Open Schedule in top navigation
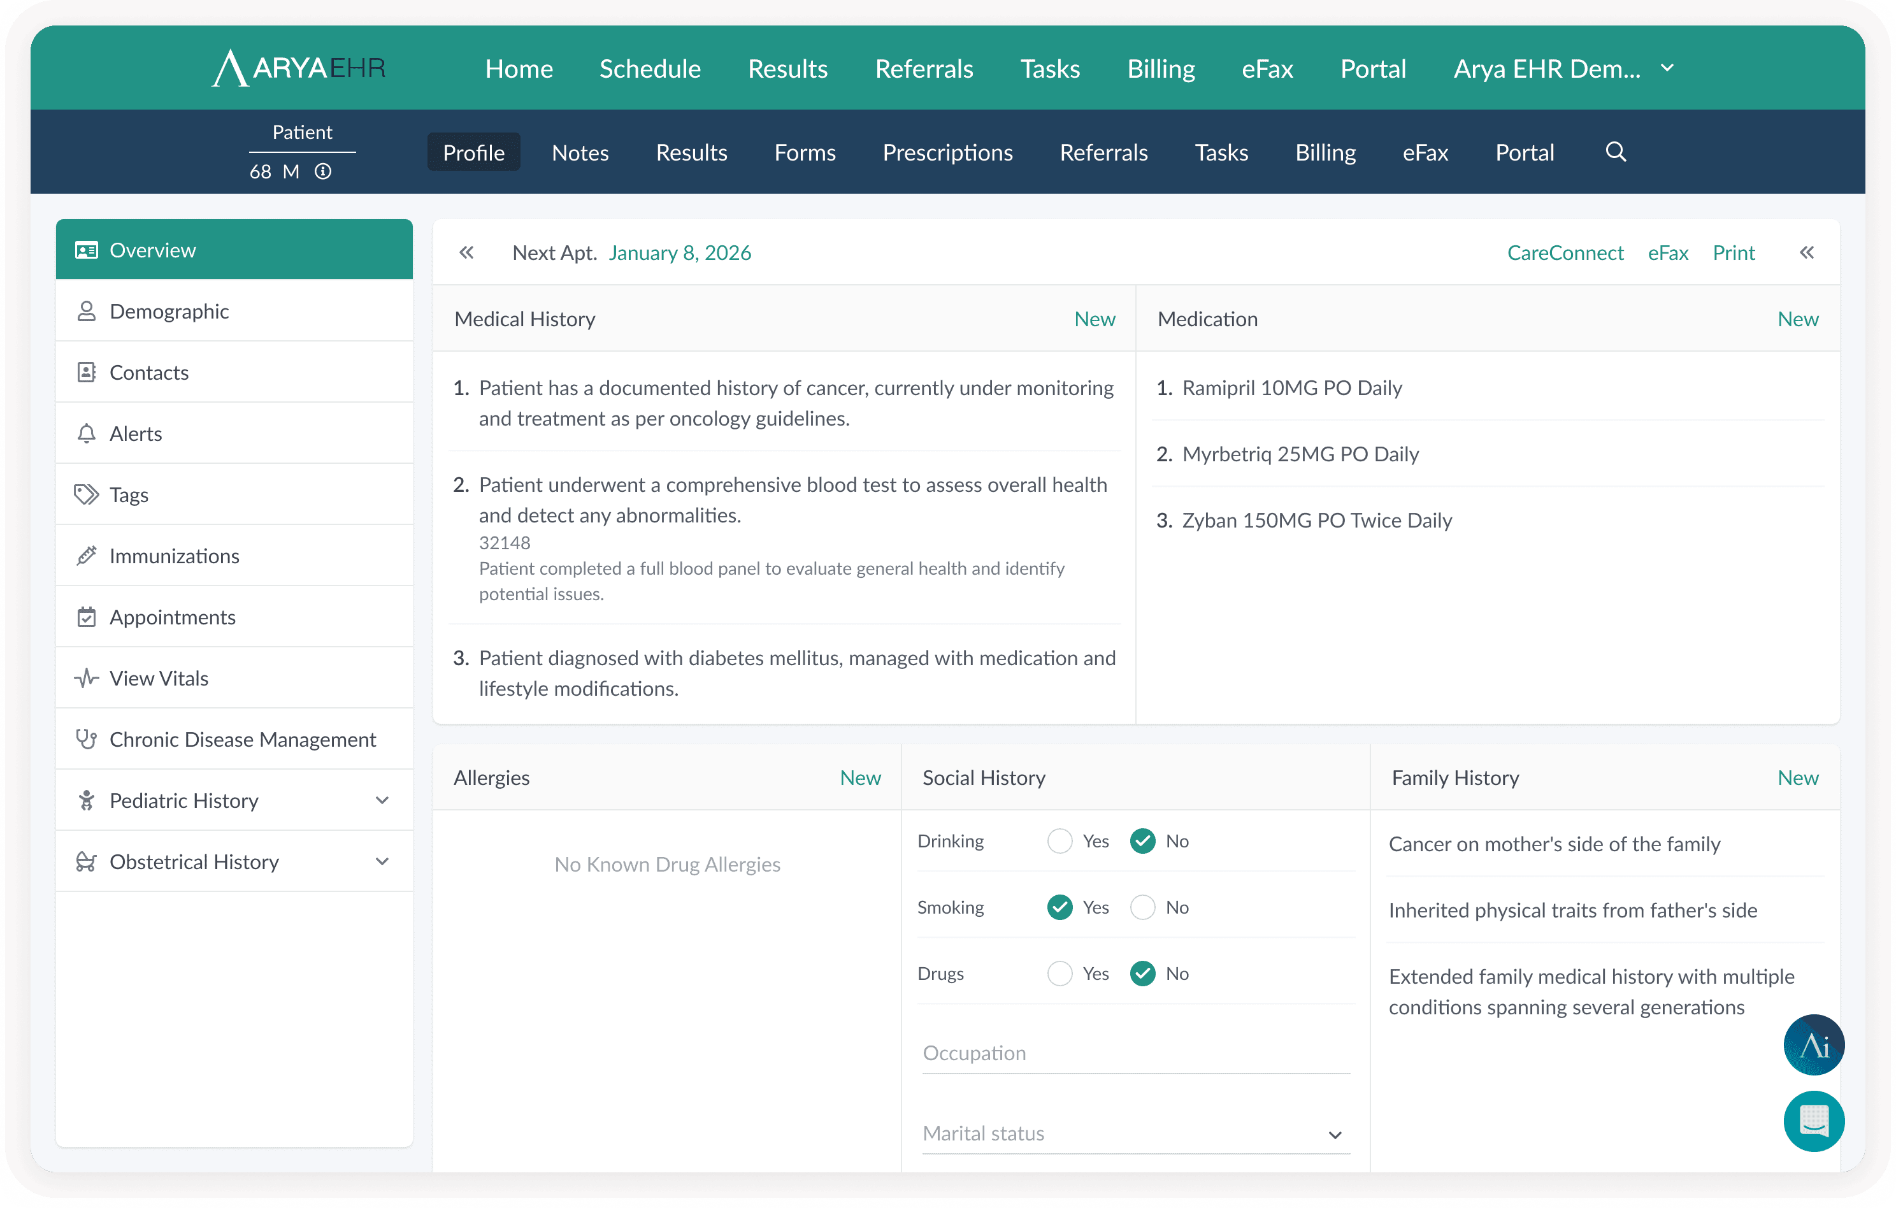 pyautogui.click(x=650, y=69)
